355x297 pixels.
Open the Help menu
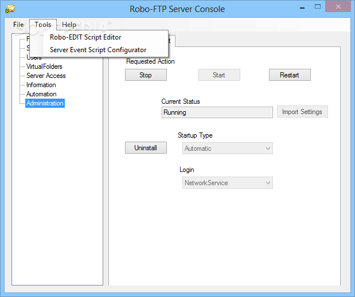tap(69, 25)
